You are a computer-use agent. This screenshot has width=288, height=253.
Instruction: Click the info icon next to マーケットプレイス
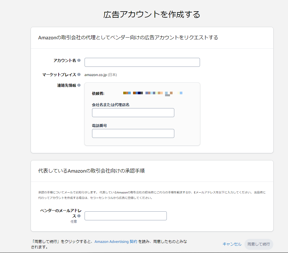[x=79, y=75]
